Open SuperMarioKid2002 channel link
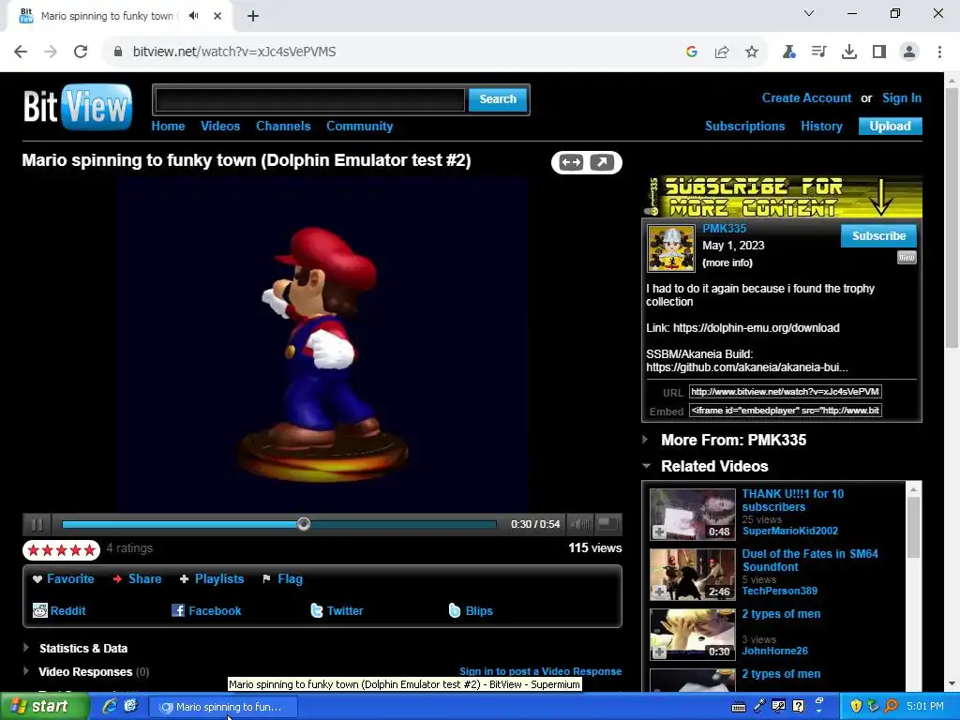 pos(789,531)
